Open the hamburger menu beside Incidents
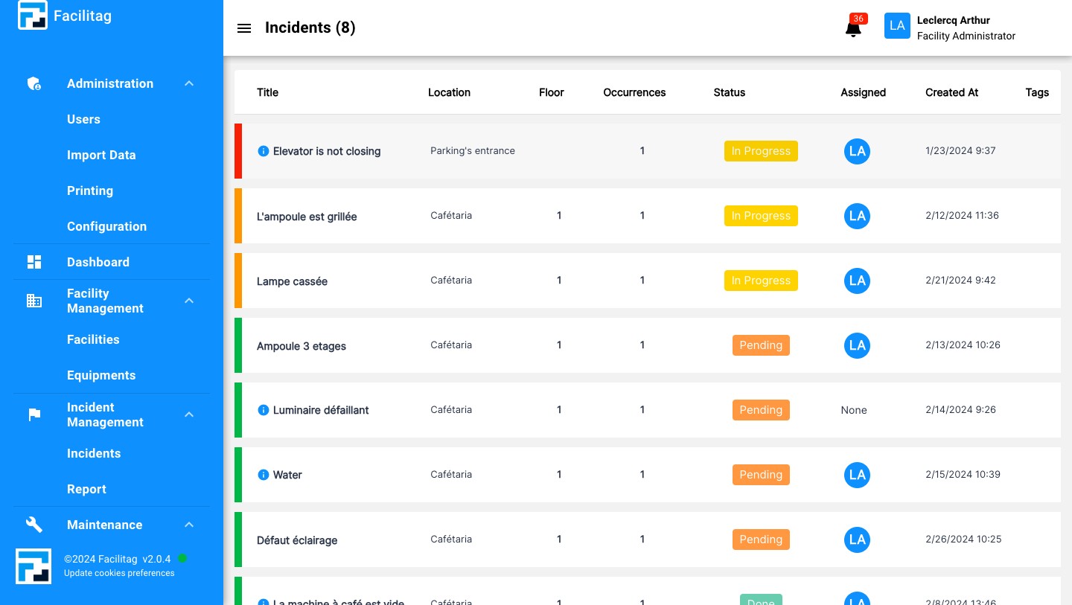 coord(244,28)
